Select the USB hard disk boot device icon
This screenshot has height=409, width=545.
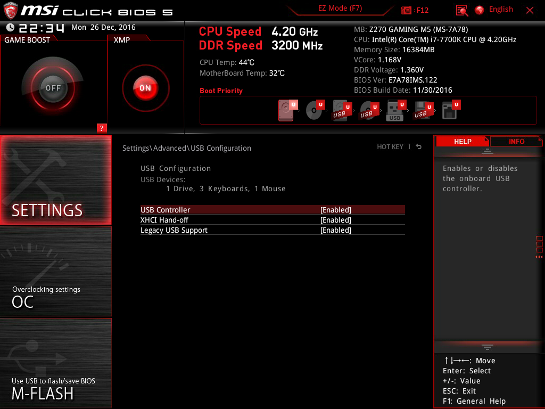[x=342, y=111]
